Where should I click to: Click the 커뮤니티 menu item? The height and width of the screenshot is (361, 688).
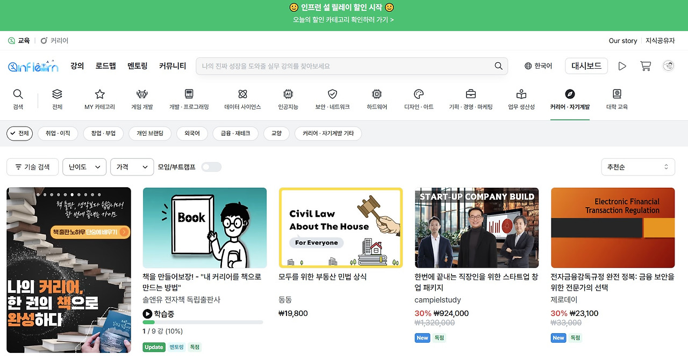173,65
